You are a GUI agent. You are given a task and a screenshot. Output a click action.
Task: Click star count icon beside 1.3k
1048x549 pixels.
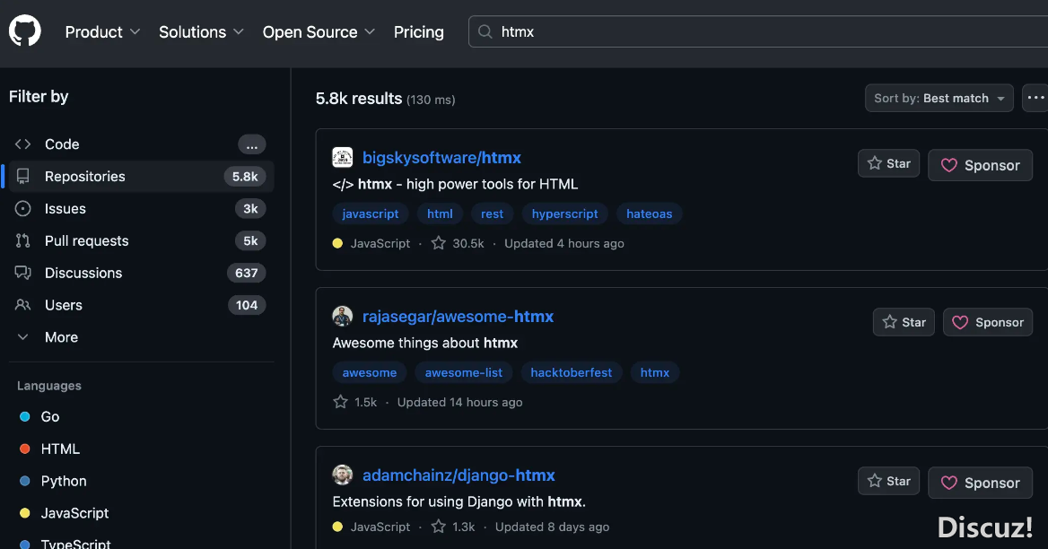[439, 527]
